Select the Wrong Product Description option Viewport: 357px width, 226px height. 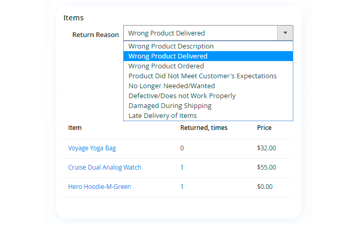(x=171, y=46)
